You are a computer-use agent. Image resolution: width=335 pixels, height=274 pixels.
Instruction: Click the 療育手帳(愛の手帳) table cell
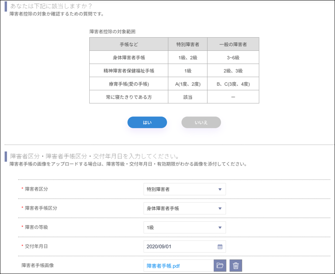128,84
